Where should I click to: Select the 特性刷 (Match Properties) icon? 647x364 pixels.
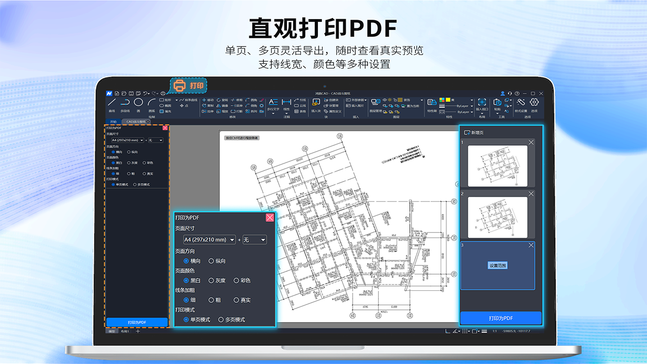(432, 105)
